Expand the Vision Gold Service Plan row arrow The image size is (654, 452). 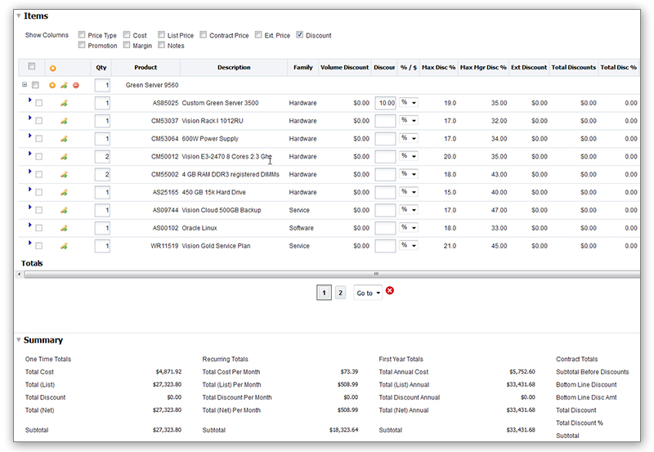click(x=29, y=244)
